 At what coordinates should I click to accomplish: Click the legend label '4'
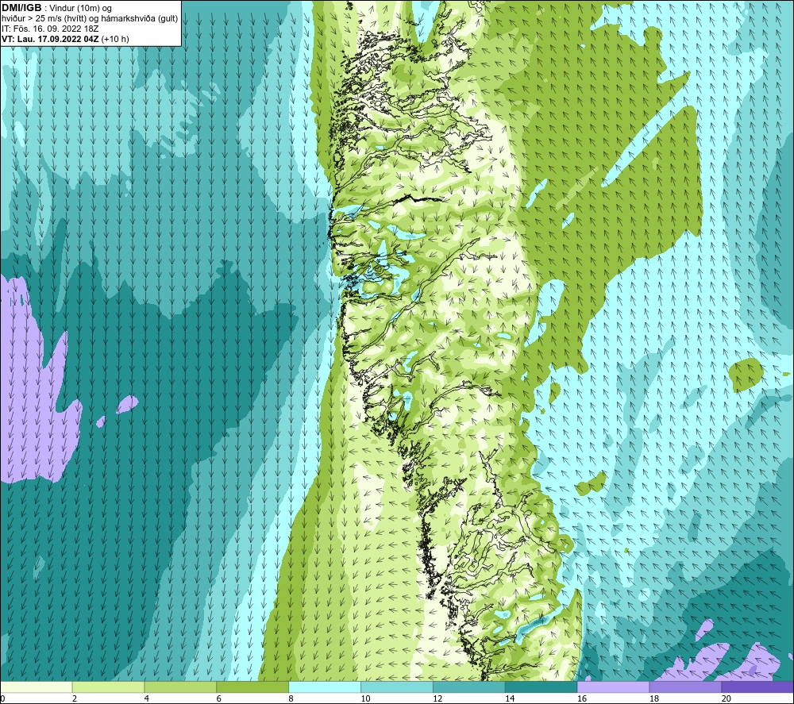click(x=146, y=698)
